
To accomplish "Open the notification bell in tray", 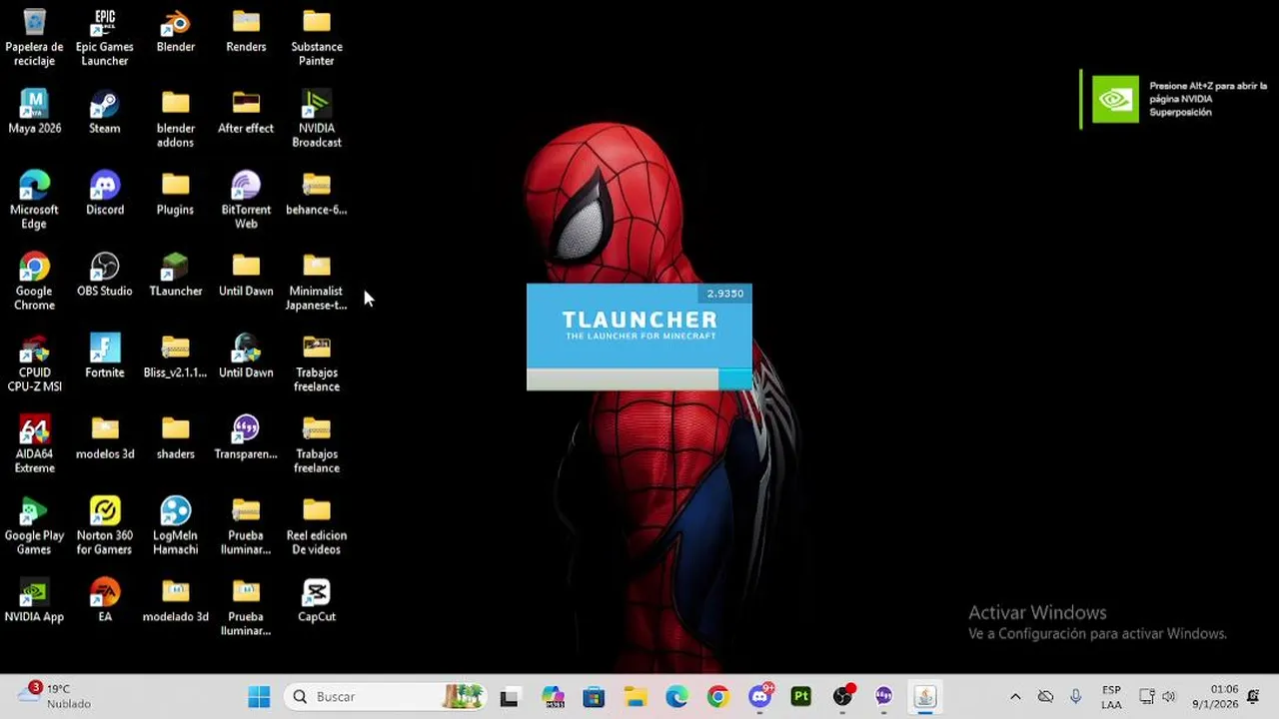I will coord(1254,697).
